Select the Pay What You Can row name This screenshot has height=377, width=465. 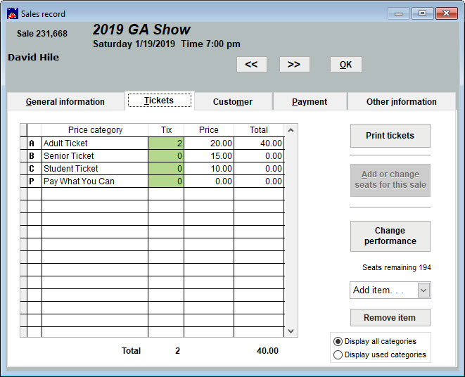pyautogui.click(x=95, y=181)
